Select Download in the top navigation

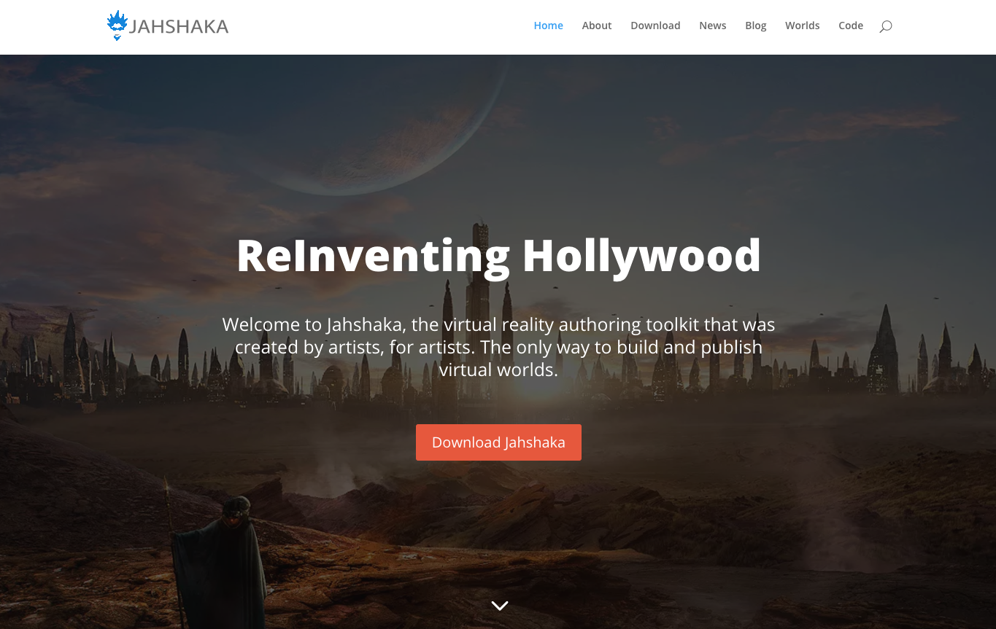655,26
